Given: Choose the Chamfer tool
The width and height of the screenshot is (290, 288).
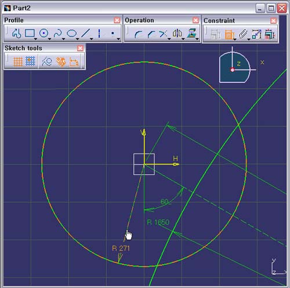Looking at the screenshot, I should pos(151,34).
